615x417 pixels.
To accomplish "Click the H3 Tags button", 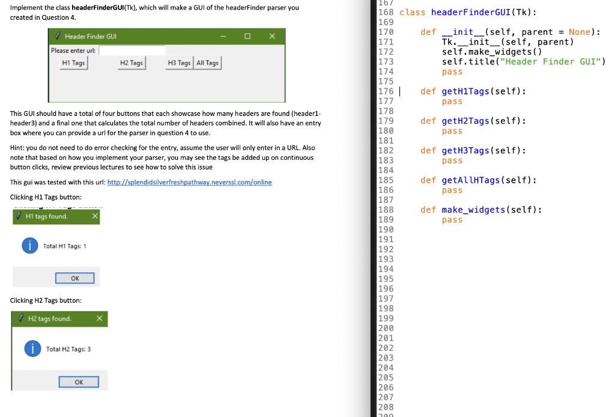I will [x=178, y=62].
